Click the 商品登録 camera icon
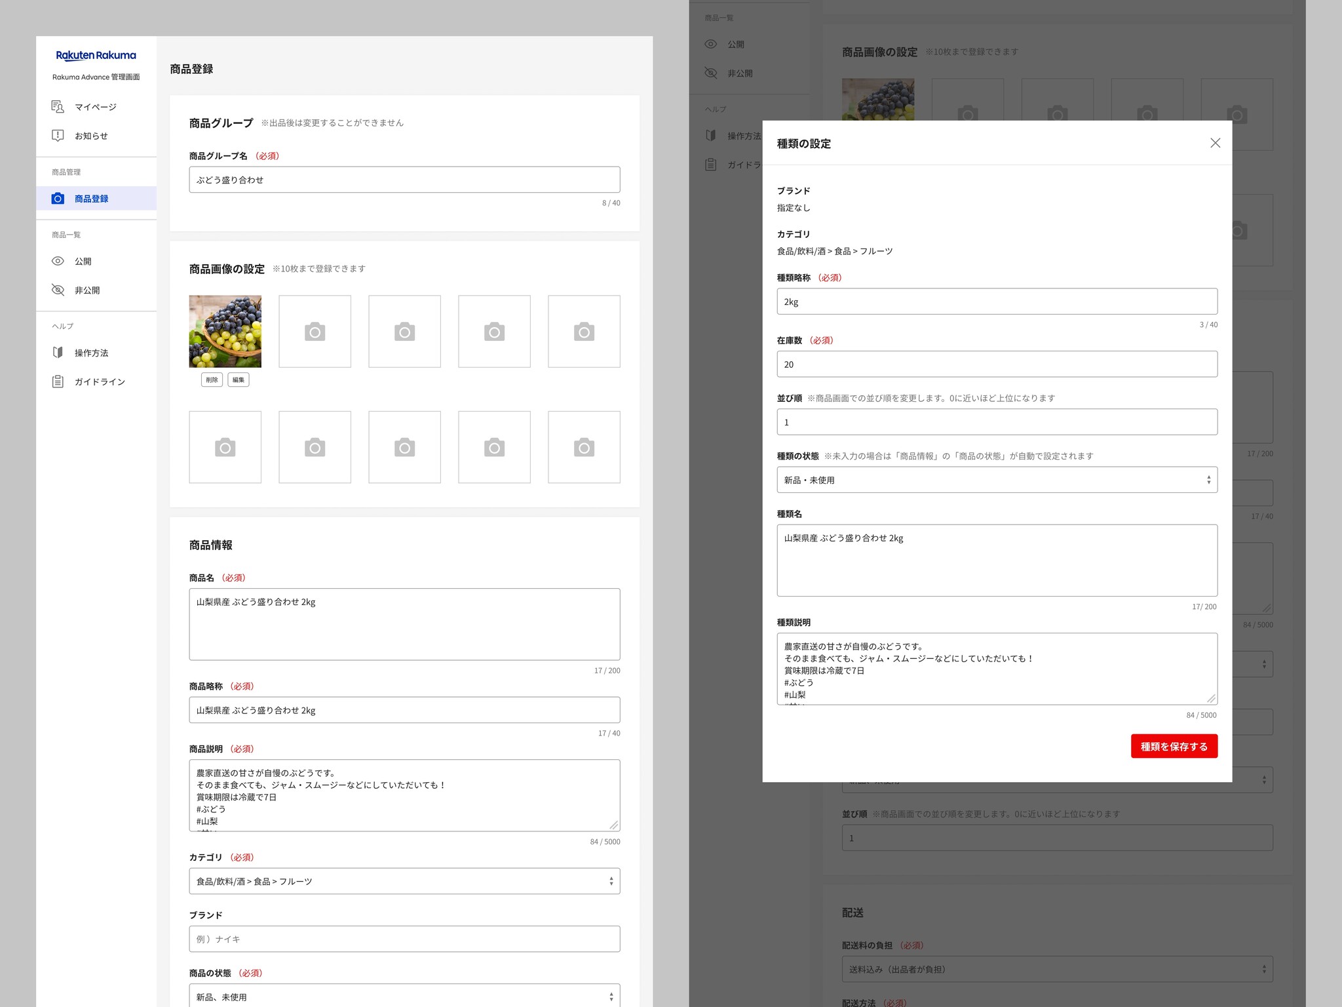 tap(58, 198)
